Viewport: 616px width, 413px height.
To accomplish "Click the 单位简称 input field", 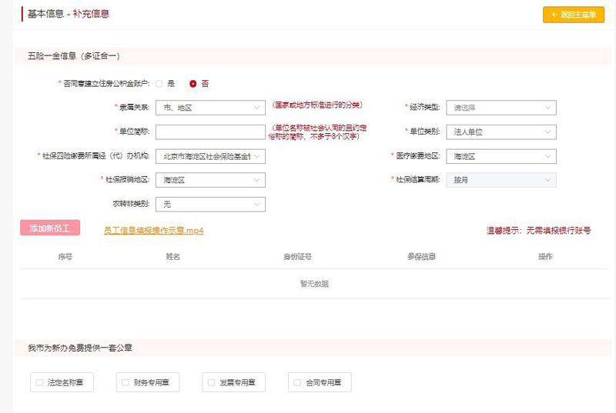I will pyautogui.click(x=210, y=132).
